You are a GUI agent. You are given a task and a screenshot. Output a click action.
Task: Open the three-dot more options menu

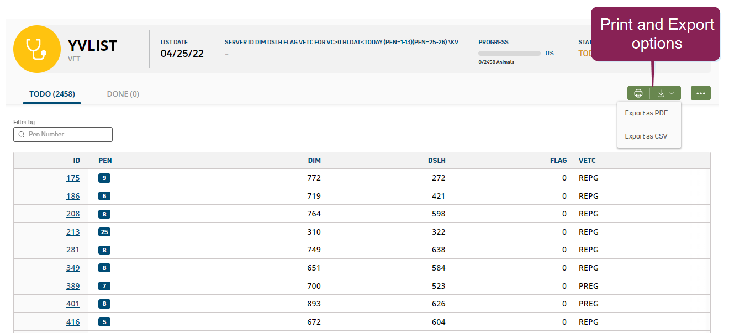click(x=700, y=93)
